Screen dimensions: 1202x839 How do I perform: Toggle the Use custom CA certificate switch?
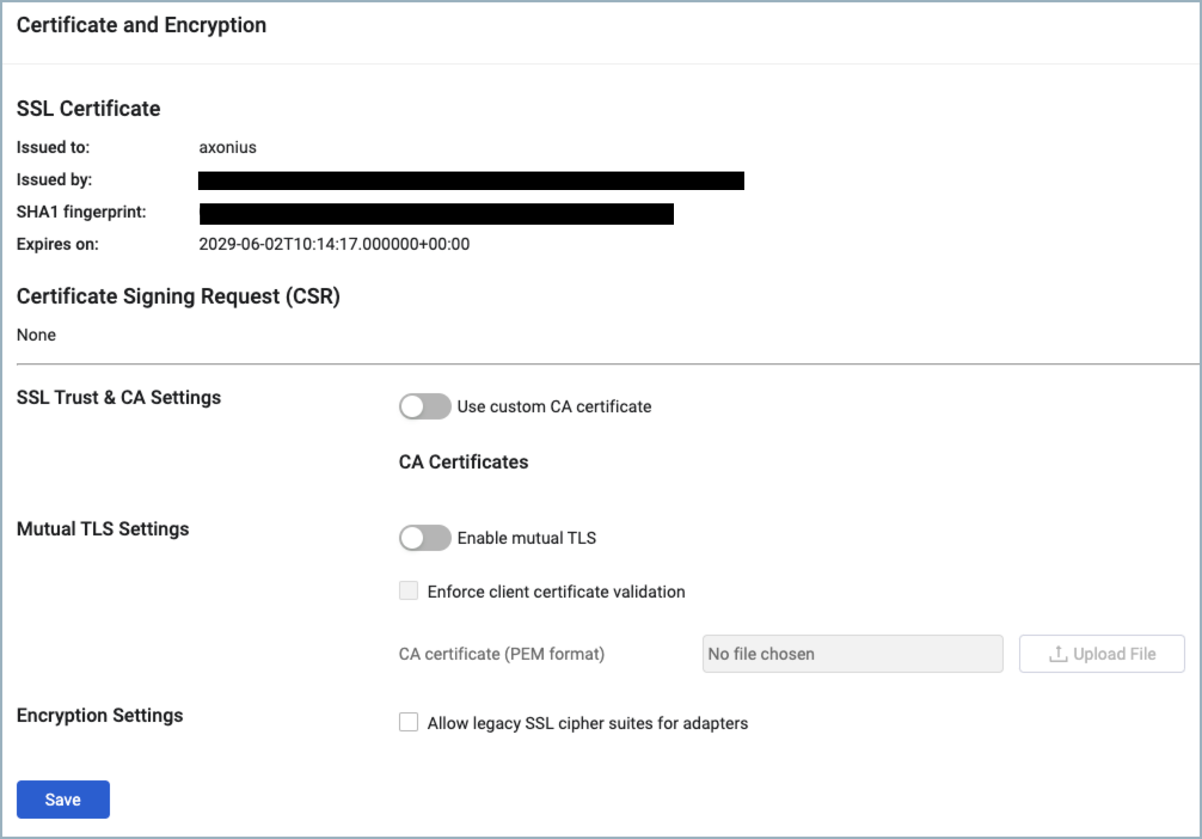coord(425,406)
